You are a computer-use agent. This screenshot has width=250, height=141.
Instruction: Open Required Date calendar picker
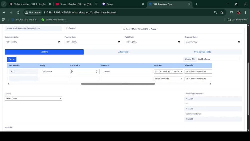(239, 42)
